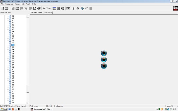Image resolution: width=178 pixels, height=111 pixels.
Task: Click the middle orb image preview
Action: pyautogui.click(x=104, y=60)
